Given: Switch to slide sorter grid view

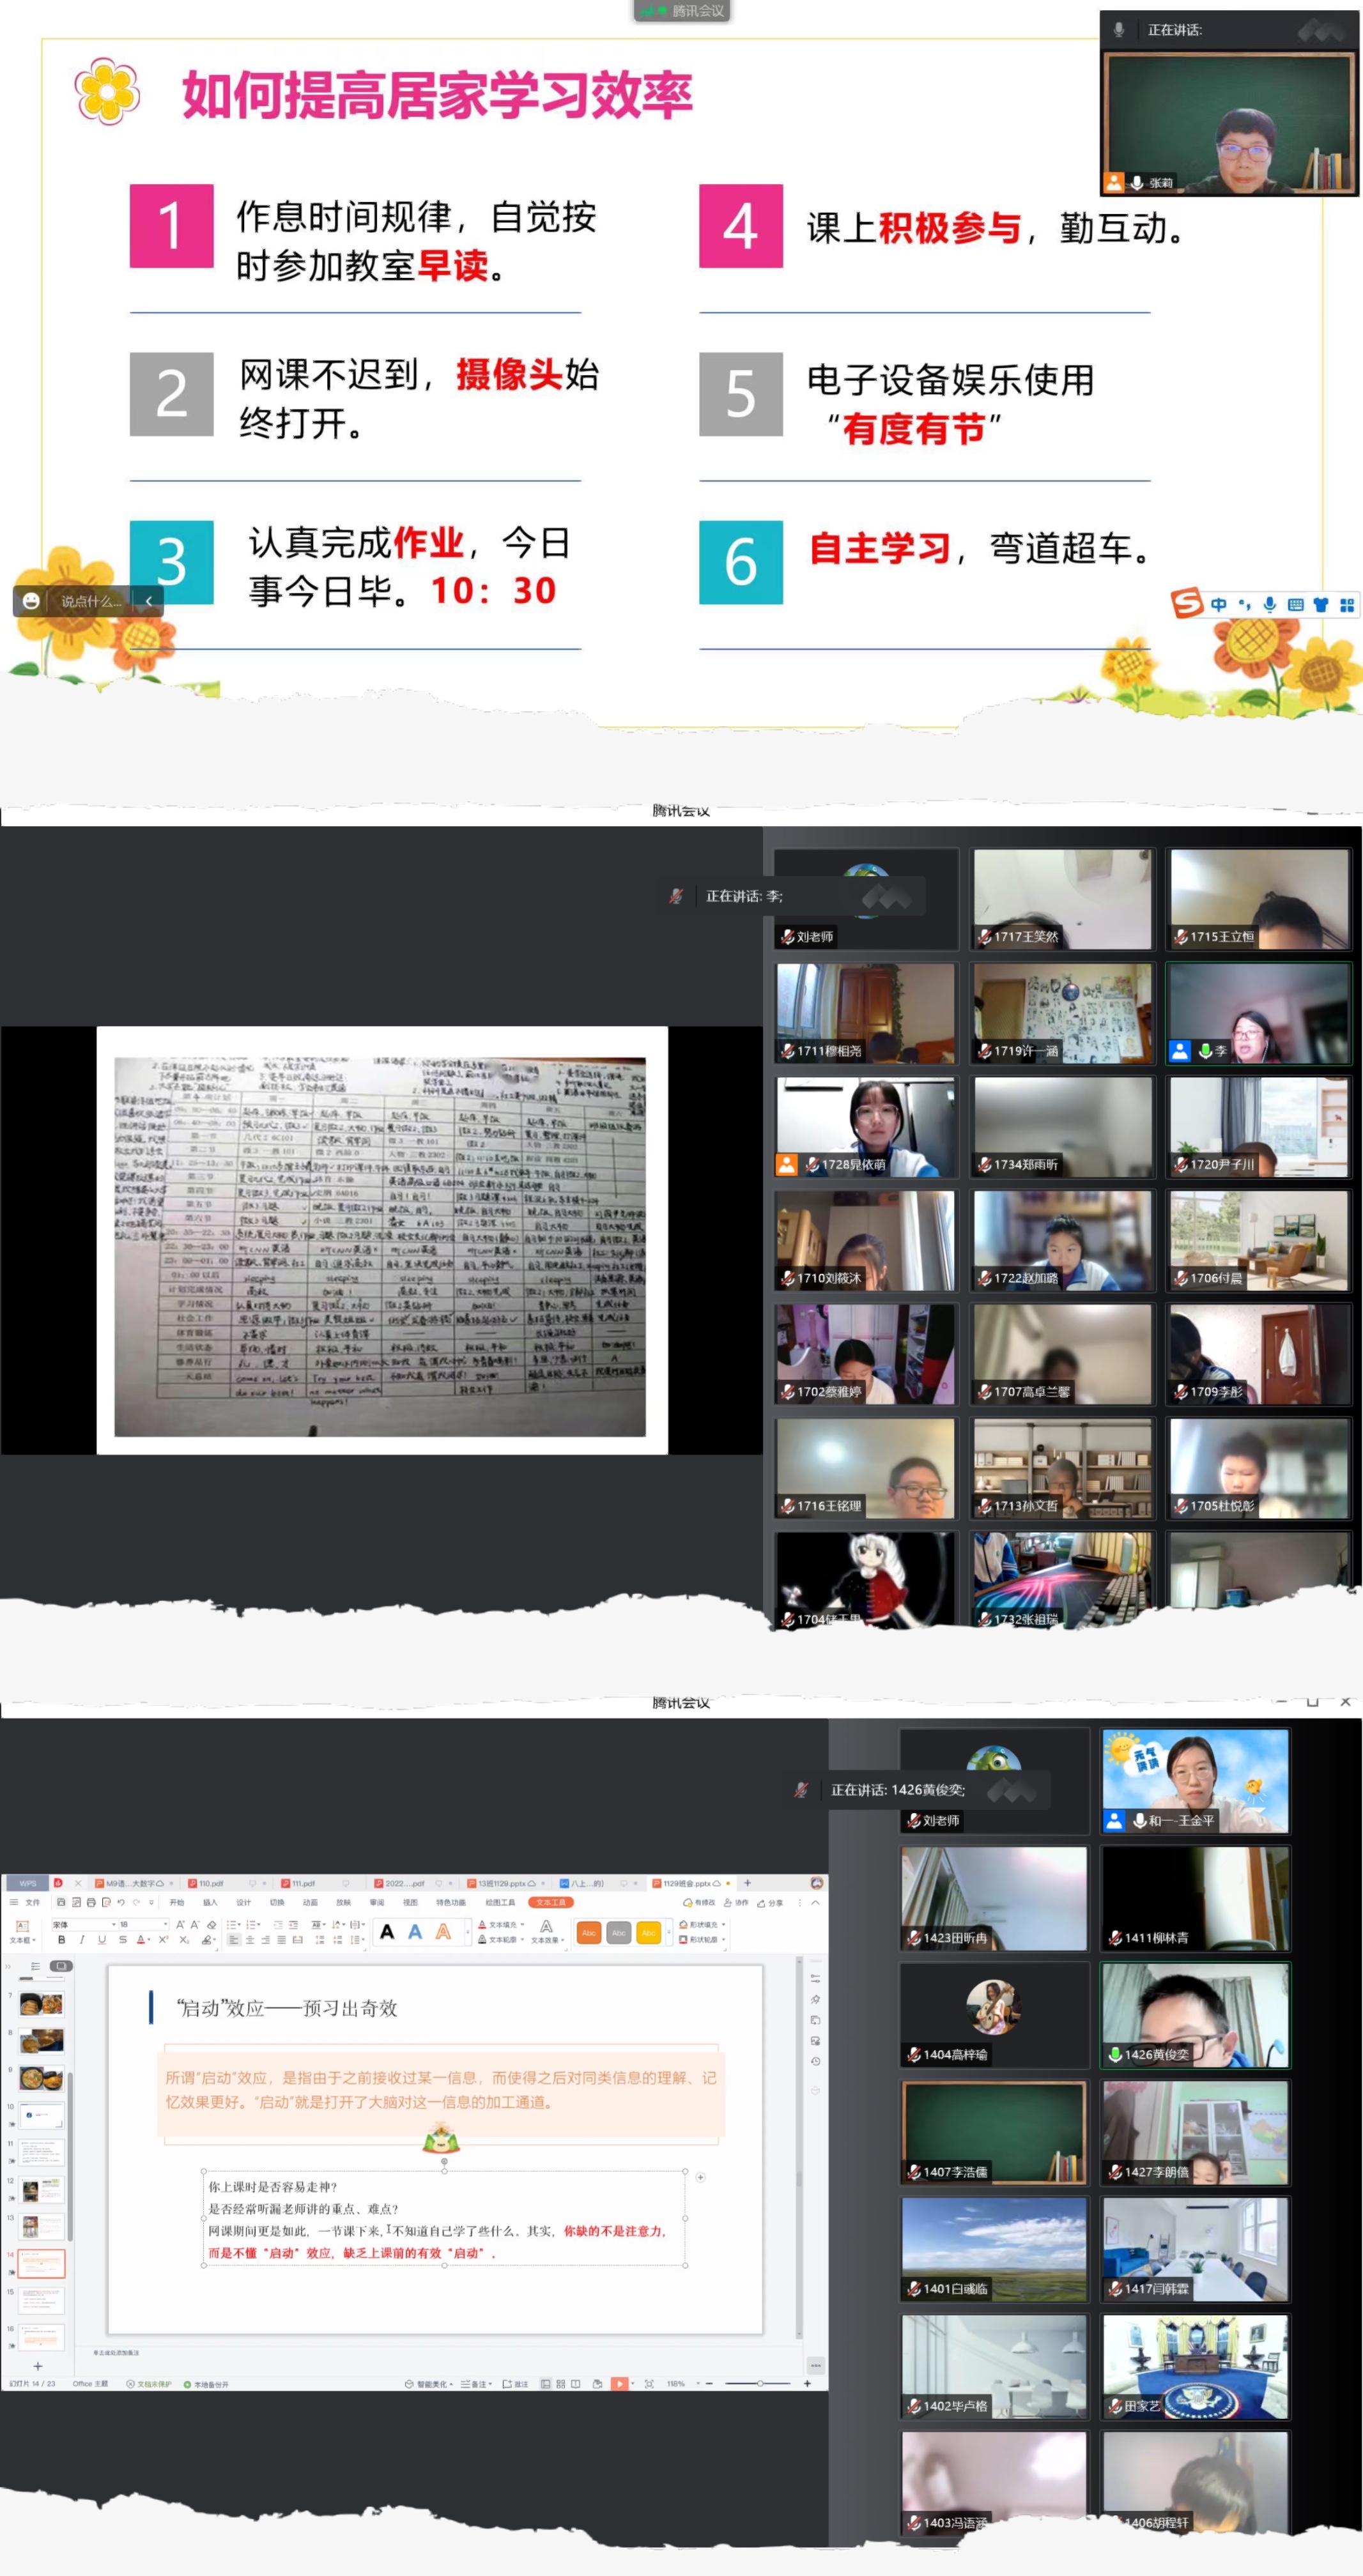Looking at the screenshot, I should [560, 2383].
